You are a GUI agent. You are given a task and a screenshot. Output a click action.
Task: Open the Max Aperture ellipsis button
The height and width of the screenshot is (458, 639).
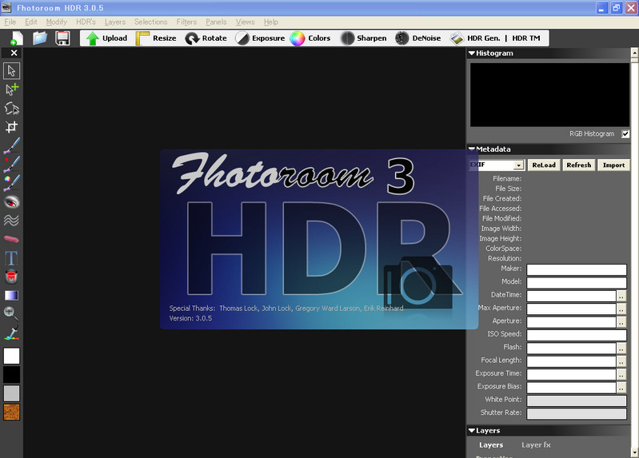[621, 309]
